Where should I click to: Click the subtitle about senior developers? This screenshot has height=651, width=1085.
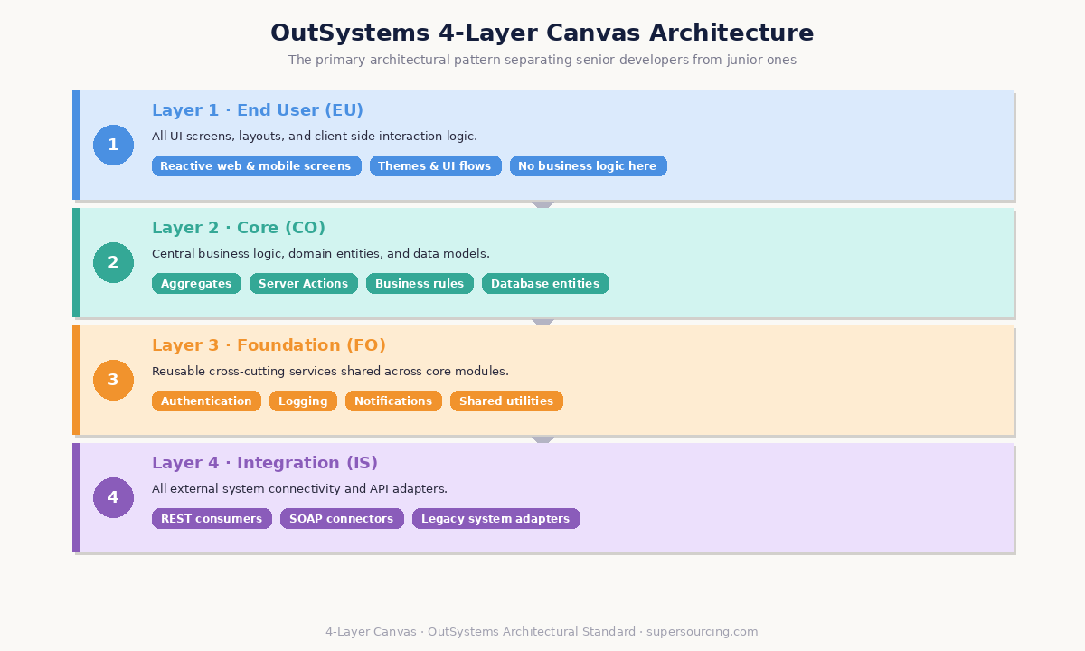coord(542,61)
